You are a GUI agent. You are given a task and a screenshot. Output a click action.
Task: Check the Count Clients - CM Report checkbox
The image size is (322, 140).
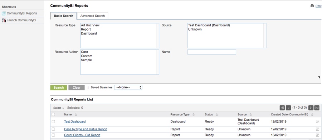coord(53,135)
